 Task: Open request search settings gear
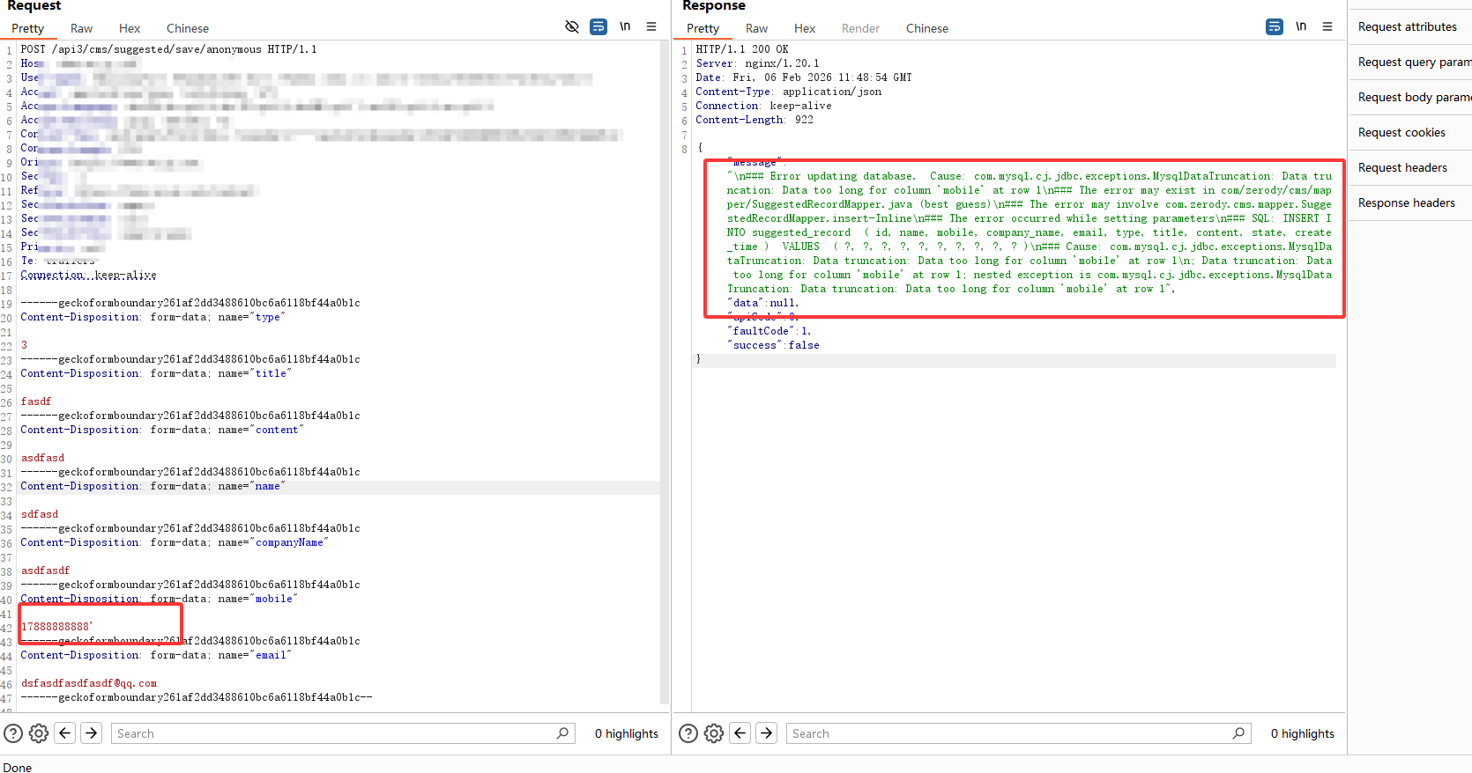click(39, 733)
